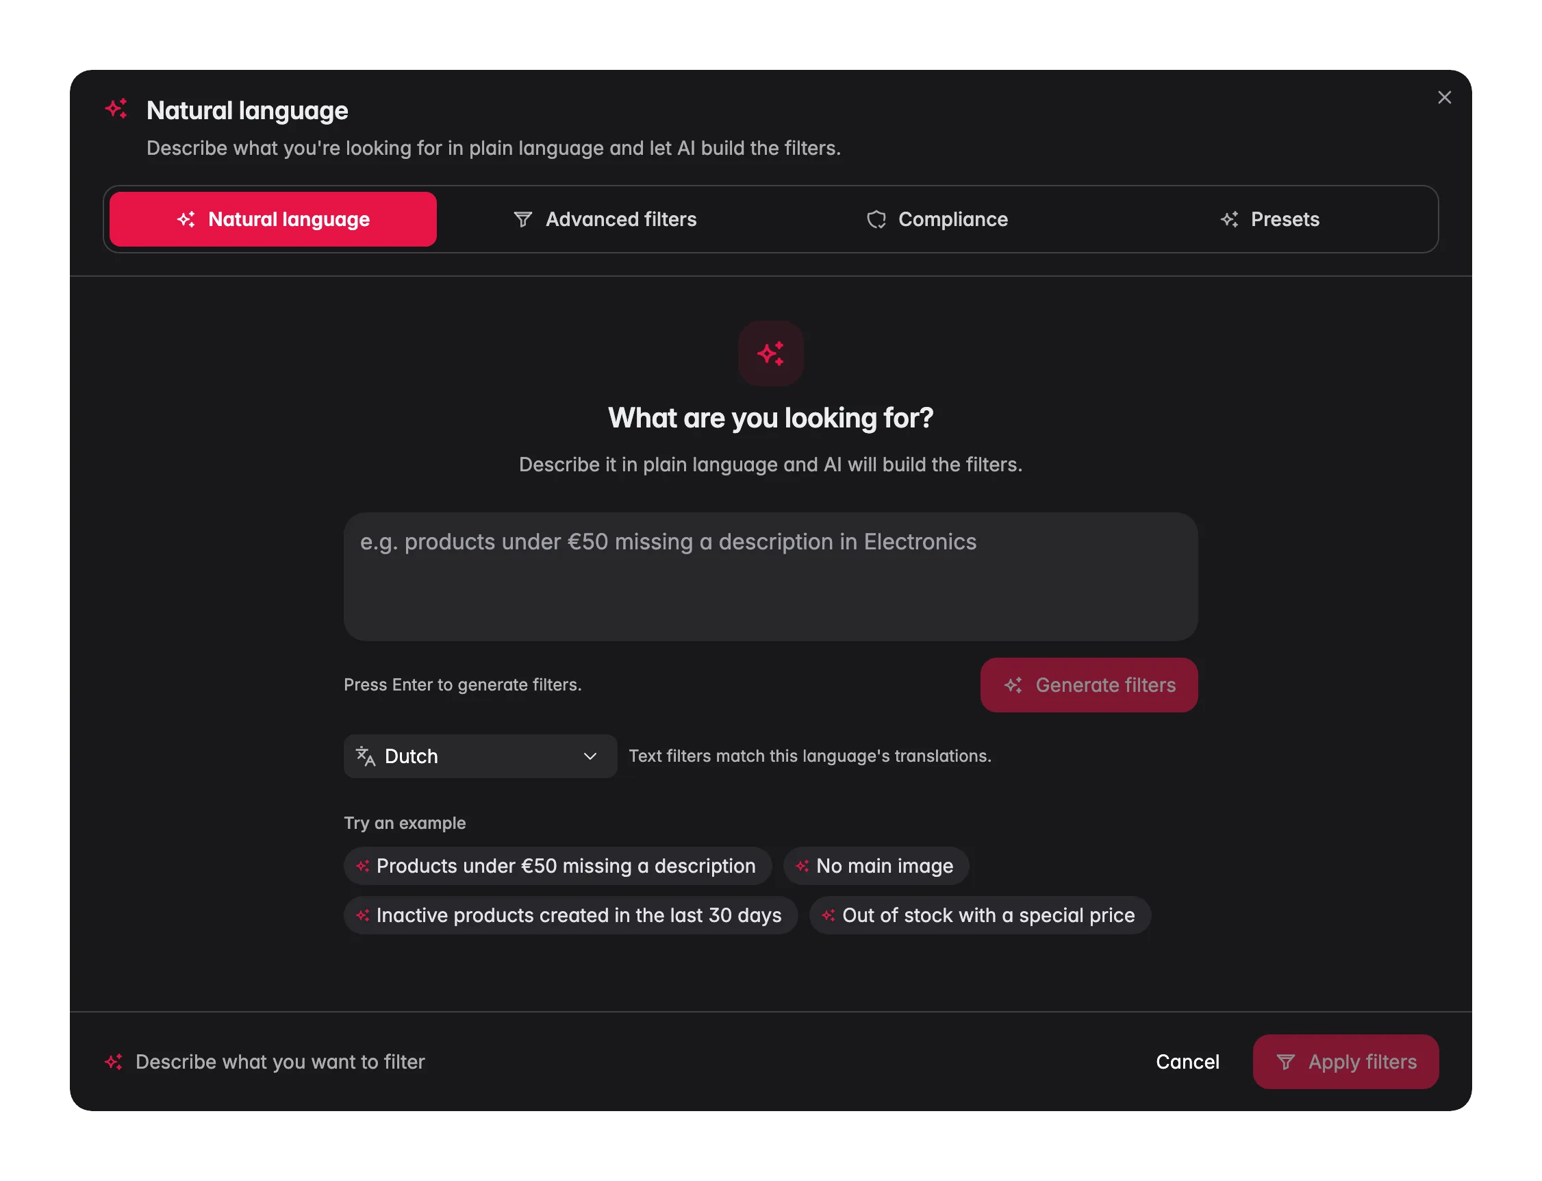The width and height of the screenshot is (1542, 1181).
Task: Click the Apply filters button
Action: click(1345, 1062)
